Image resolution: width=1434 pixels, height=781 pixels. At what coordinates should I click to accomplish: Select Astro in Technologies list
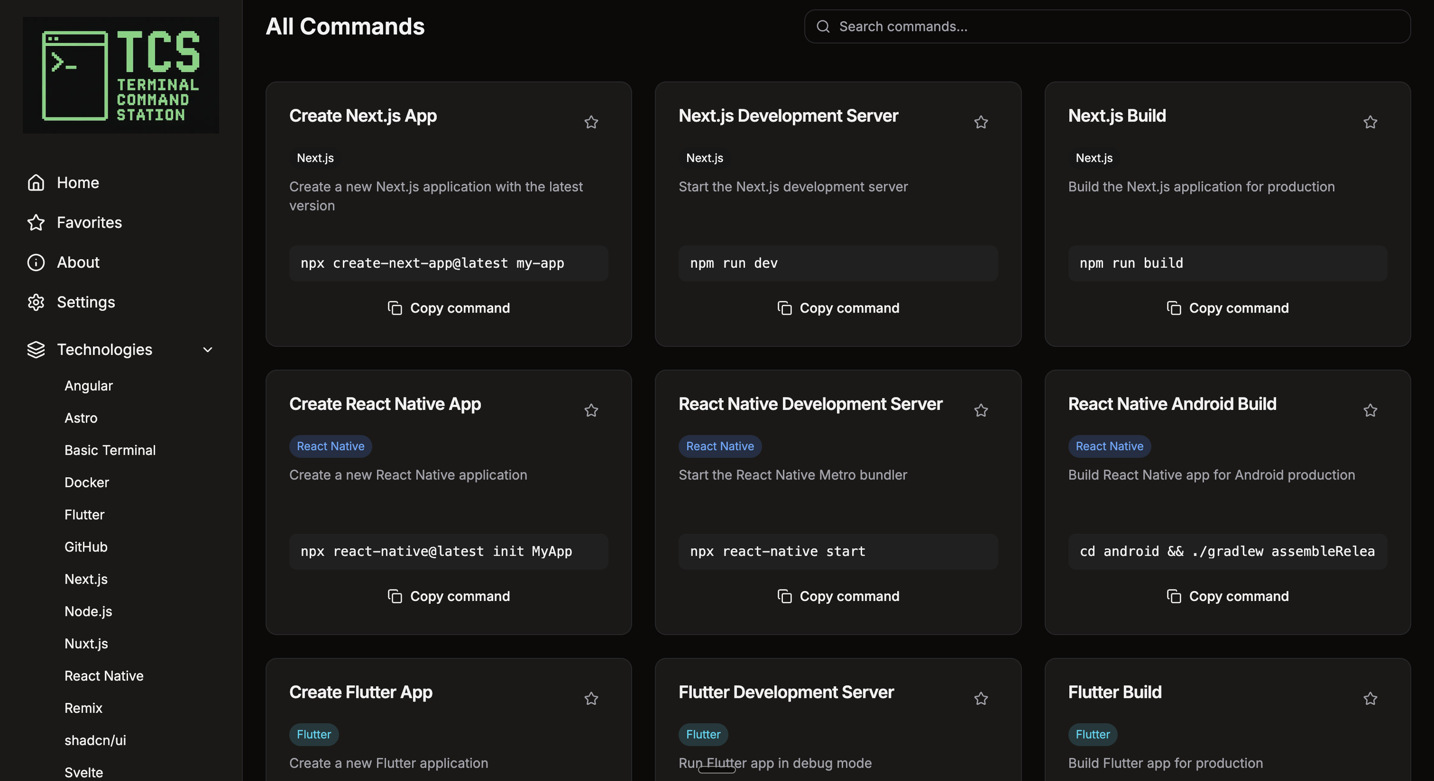pyautogui.click(x=81, y=418)
